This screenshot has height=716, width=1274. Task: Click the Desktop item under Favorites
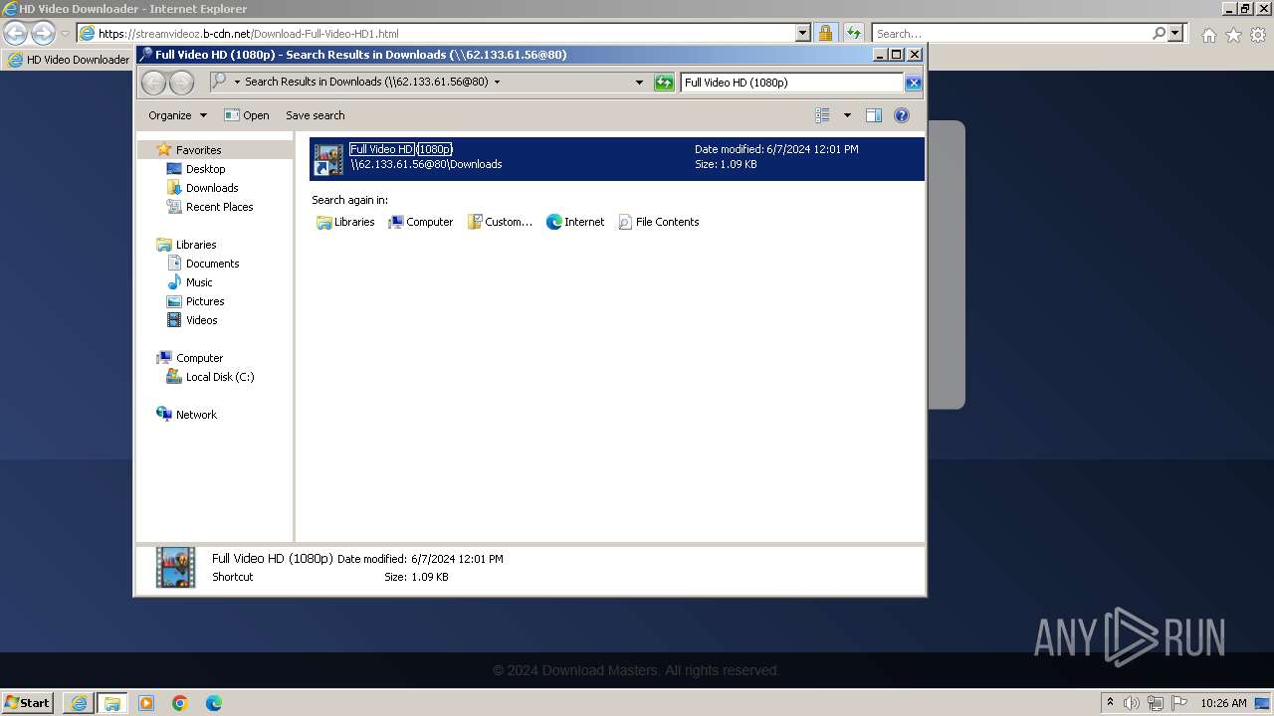(x=205, y=169)
